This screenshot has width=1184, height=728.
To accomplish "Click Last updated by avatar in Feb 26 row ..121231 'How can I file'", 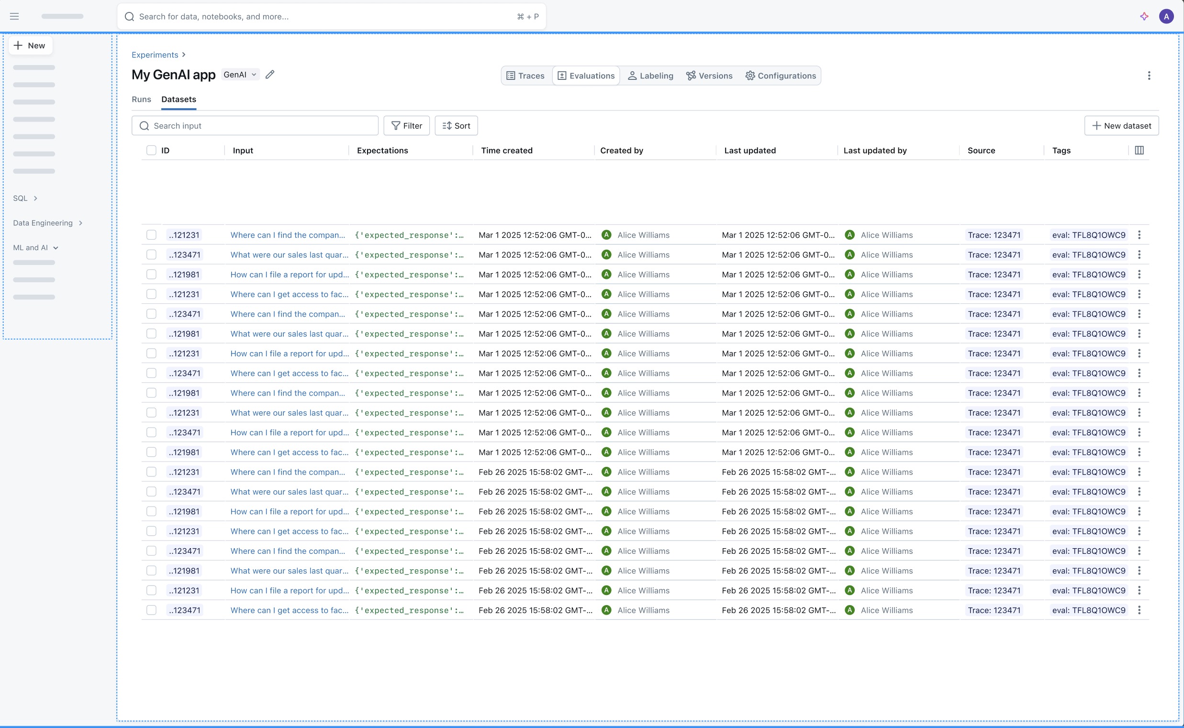I will coord(849,590).
